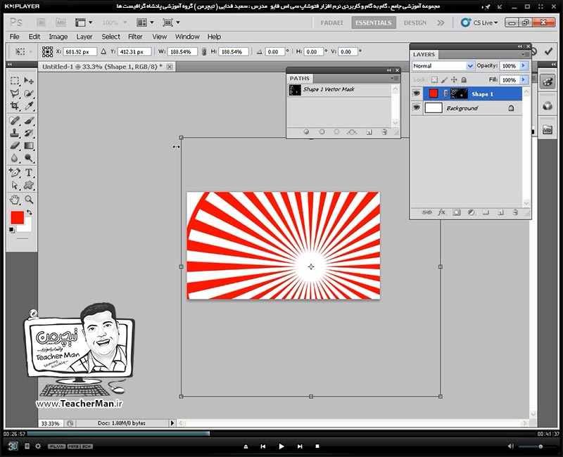Image resolution: width=563 pixels, height=457 pixels.
Task: Switch to the DESIGN workspace
Action: (x=415, y=22)
